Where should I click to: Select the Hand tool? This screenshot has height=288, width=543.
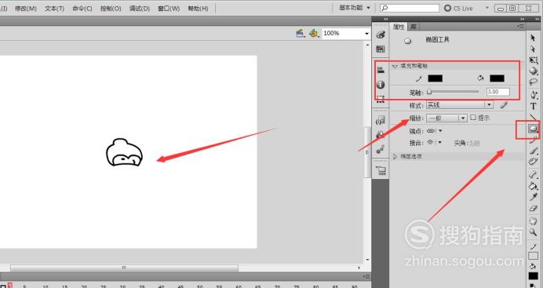click(534, 221)
